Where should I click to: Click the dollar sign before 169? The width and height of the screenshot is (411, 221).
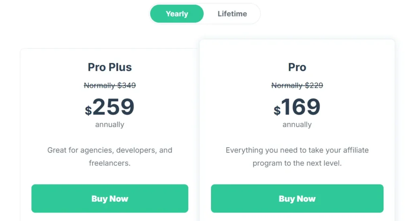pos(277,110)
